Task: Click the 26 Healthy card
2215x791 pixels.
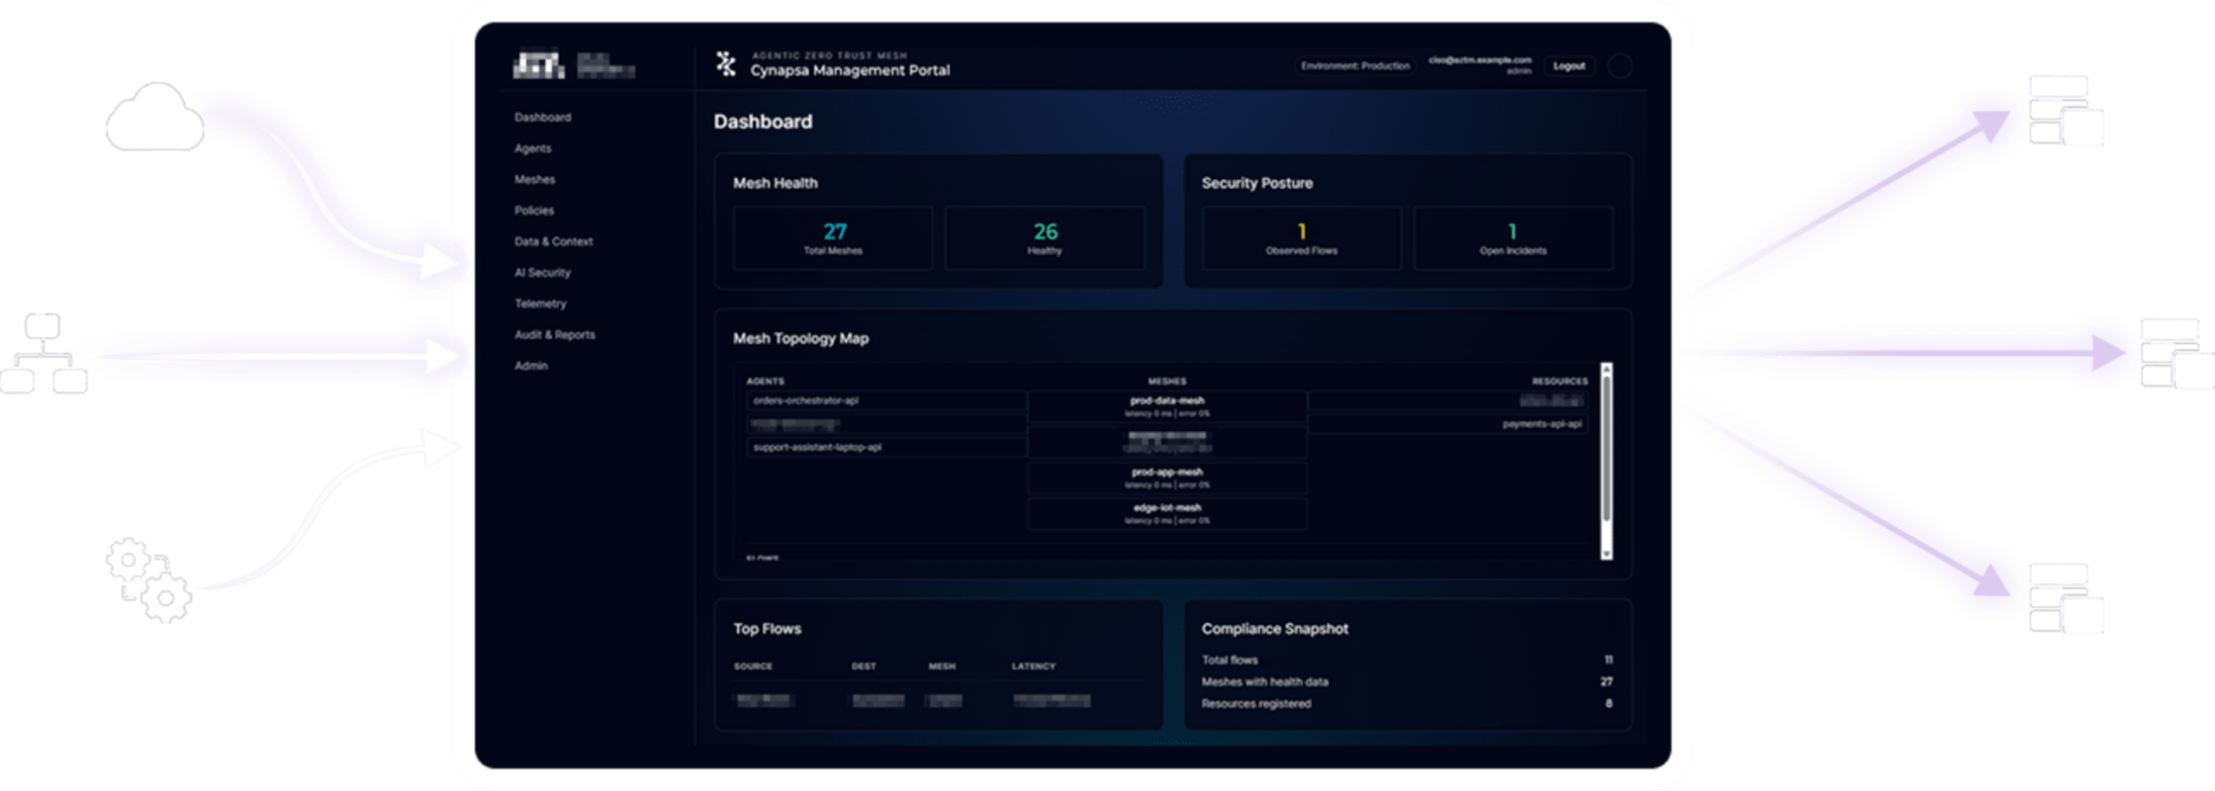Action: tap(1044, 239)
